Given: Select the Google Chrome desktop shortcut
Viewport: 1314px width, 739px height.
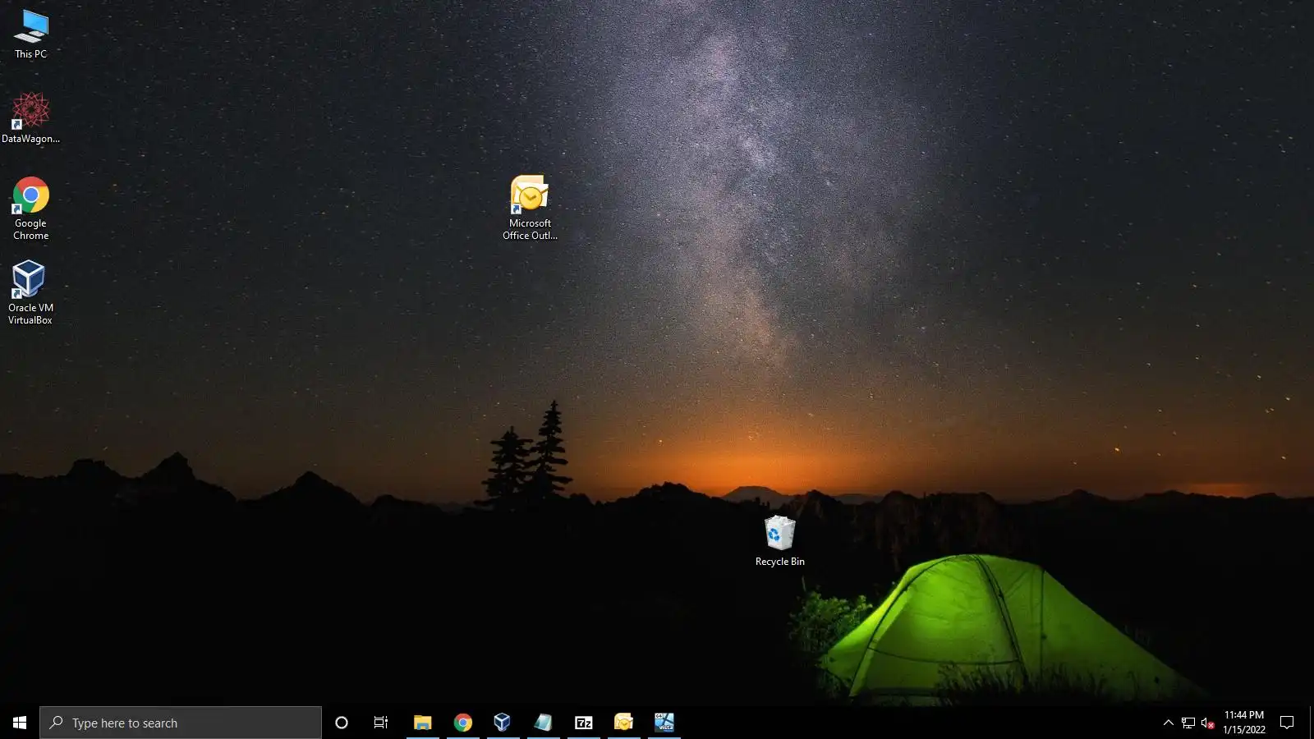Looking at the screenshot, I should (31, 209).
